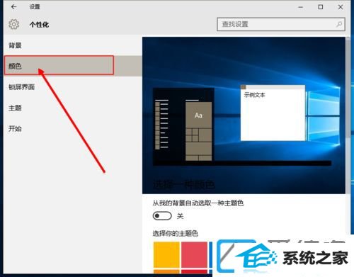Open the 开始 settings section
This screenshot has height=277, width=354.
point(15,129)
